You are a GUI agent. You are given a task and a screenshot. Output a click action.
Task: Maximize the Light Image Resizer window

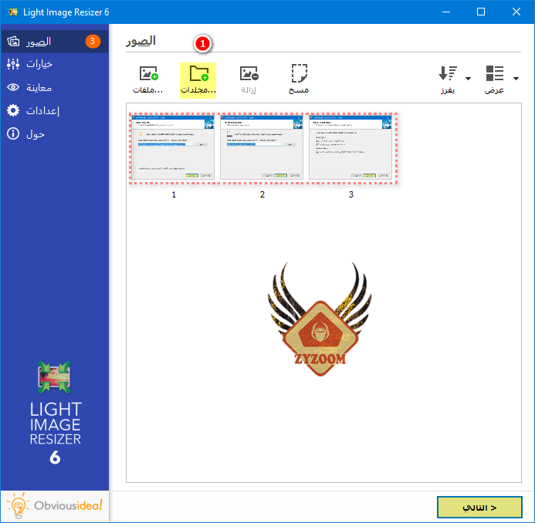481,12
